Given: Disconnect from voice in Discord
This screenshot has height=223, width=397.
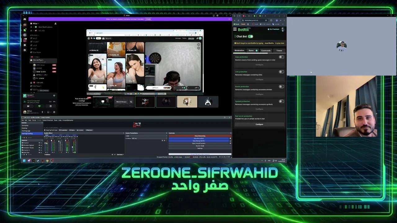Looking at the screenshot, I should click(54, 101).
